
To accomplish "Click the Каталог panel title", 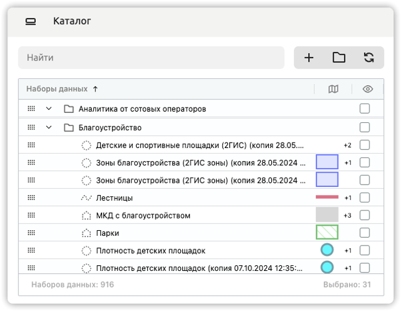I will (x=72, y=21).
